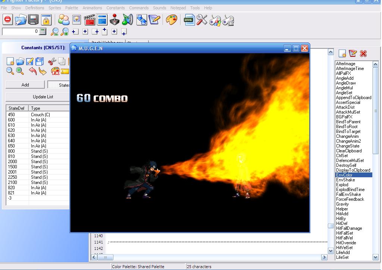Click the Update List button

click(x=38, y=97)
